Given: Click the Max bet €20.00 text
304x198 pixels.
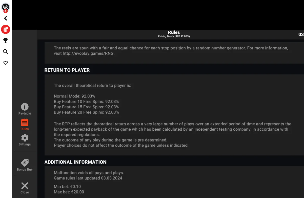Looking at the screenshot, I should coord(69,192).
